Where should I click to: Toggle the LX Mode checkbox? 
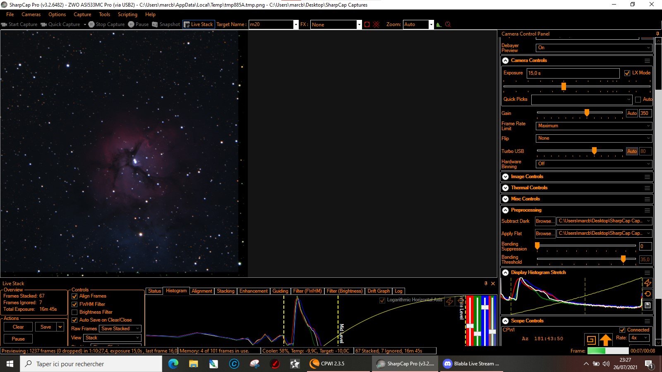tap(627, 73)
